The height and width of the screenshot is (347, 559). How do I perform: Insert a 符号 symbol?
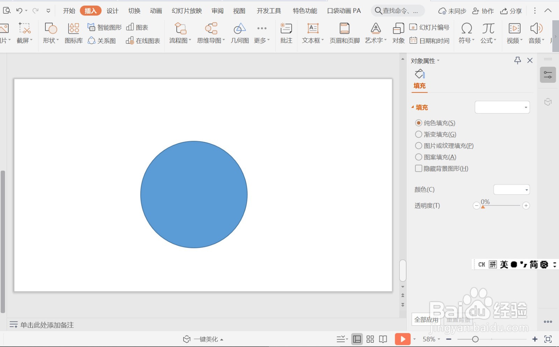point(466,33)
